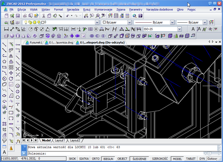Open the undo history dropdown arrow
This screenshot has width=223, height=162.
[x=71, y=16]
